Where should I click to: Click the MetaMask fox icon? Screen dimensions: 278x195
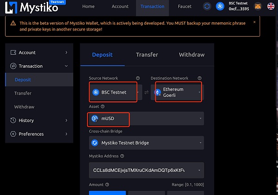coord(258,6)
